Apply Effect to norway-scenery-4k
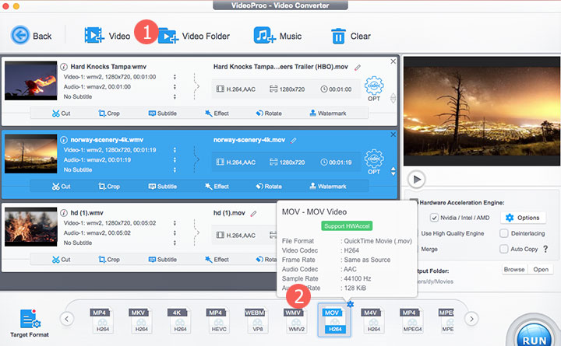The image size is (561, 346). click(x=217, y=187)
